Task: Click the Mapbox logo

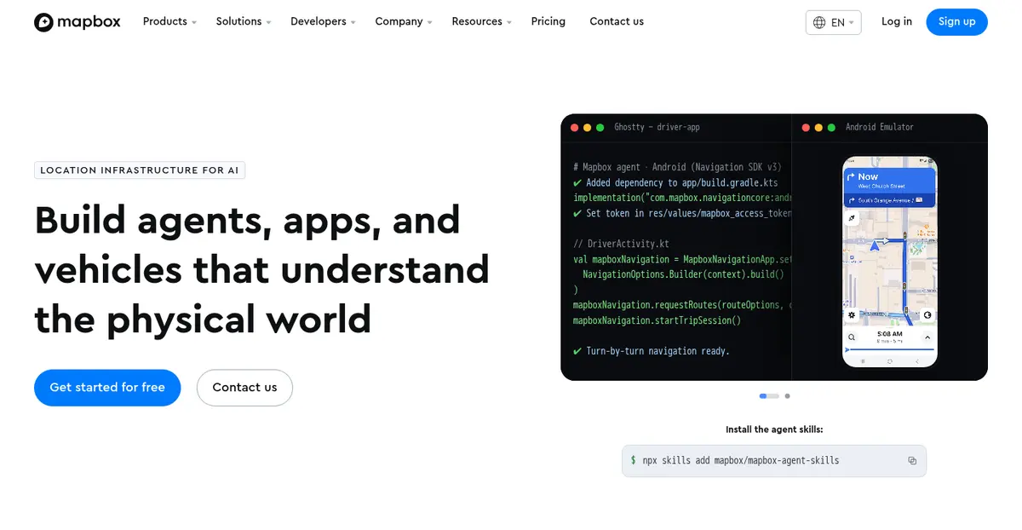Action: (x=79, y=22)
